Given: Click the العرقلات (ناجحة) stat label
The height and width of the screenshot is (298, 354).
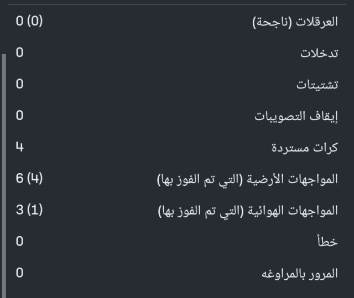Looking at the screenshot, I should [295, 23].
